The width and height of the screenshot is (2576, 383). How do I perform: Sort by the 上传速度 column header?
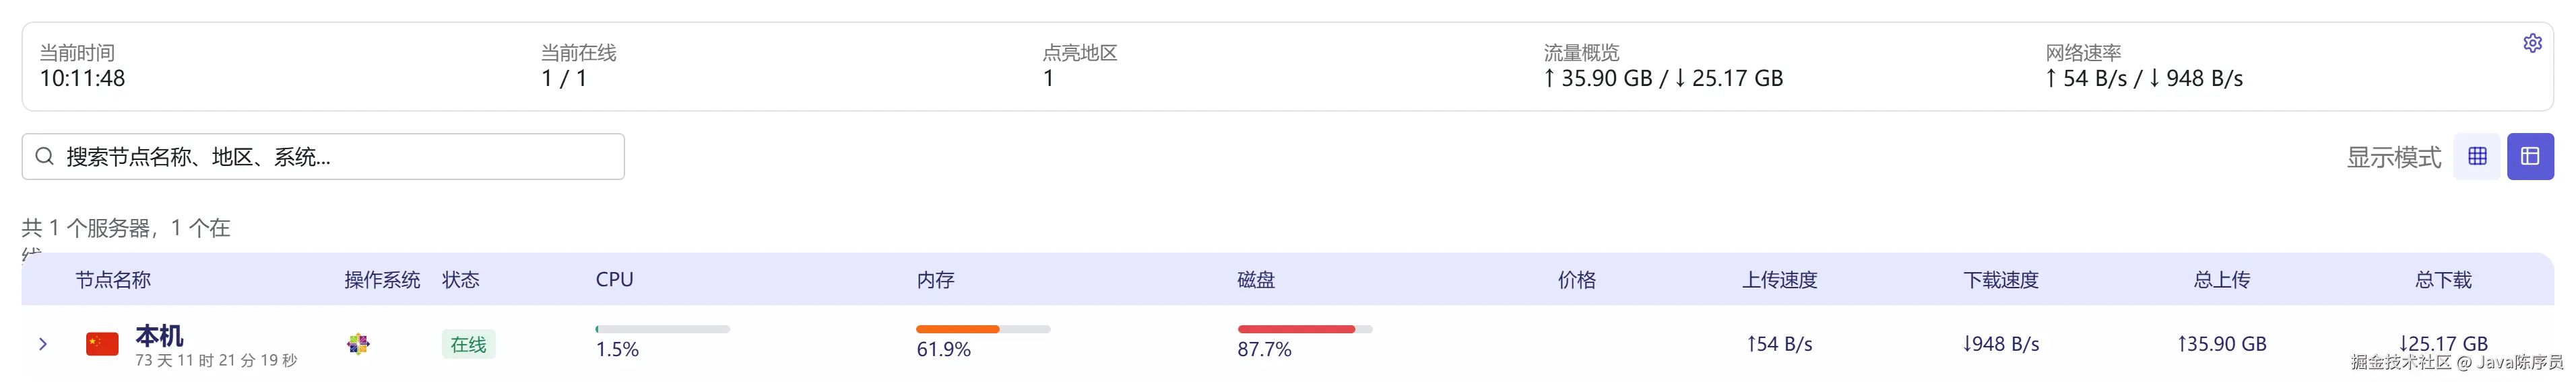coord(1779,280)
